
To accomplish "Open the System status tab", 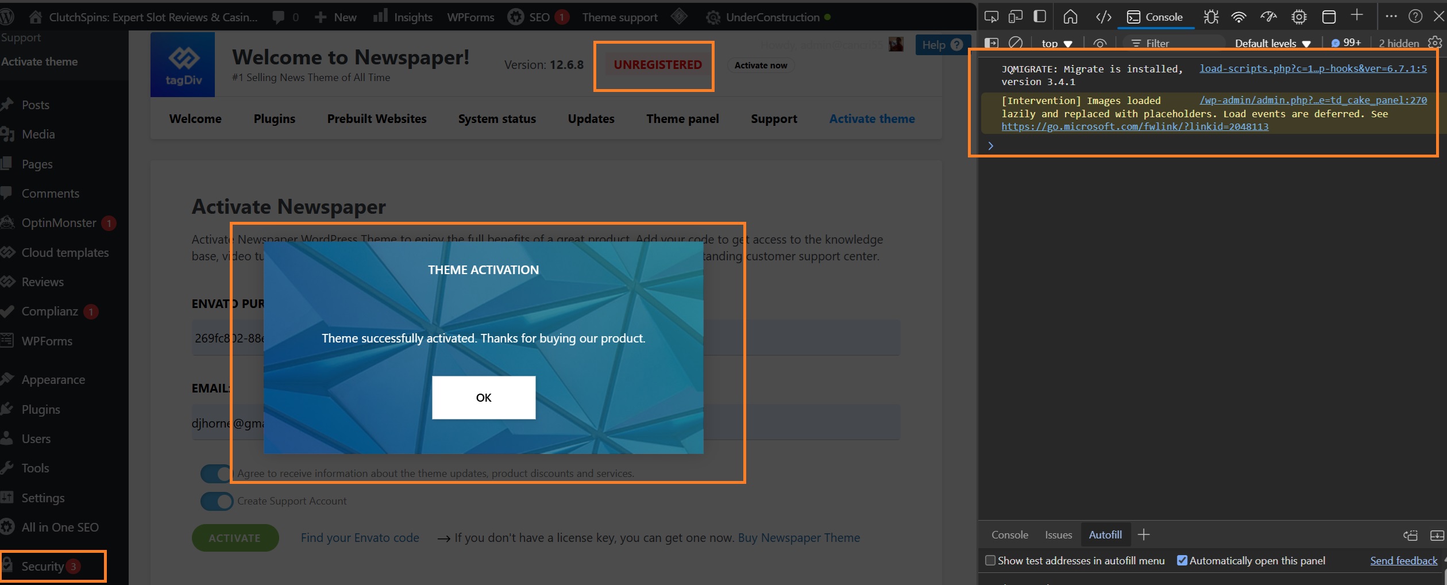I will tap(497, 119).
